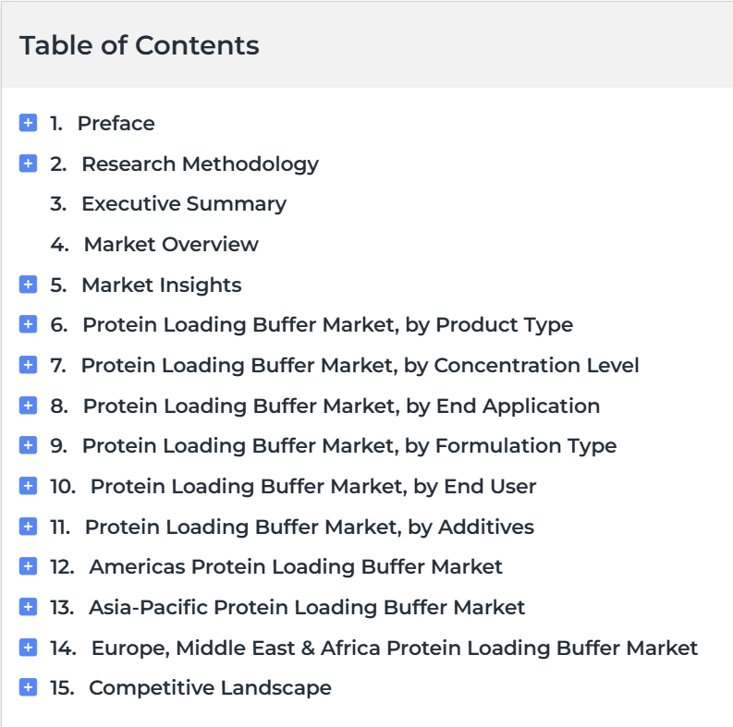Expand the Additives section plus icon
The height and width of the screenshot is (727, 733).
(x=28, y=527)
